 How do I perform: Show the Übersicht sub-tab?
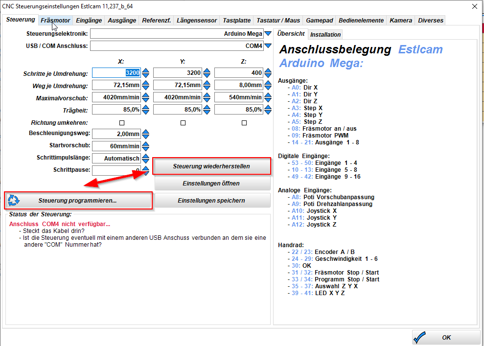(x=291, y=34)
